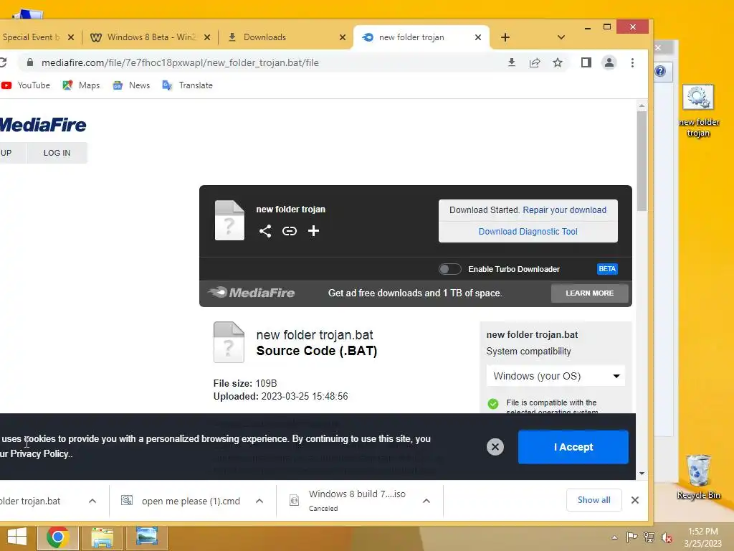Click Action Center flag icon
Image resolution: width=734 pixels, height=551 pixels.
click(x=631, y=537)
